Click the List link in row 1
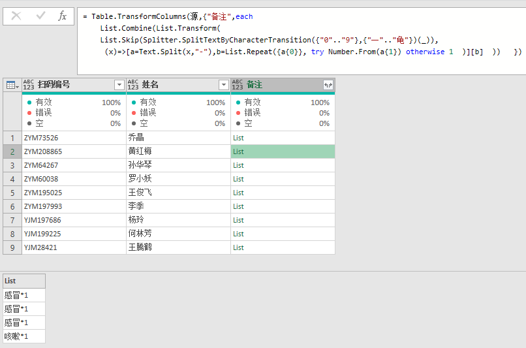Image resolution: width=526 pixels, height=348 pixels. pos(238,138)
